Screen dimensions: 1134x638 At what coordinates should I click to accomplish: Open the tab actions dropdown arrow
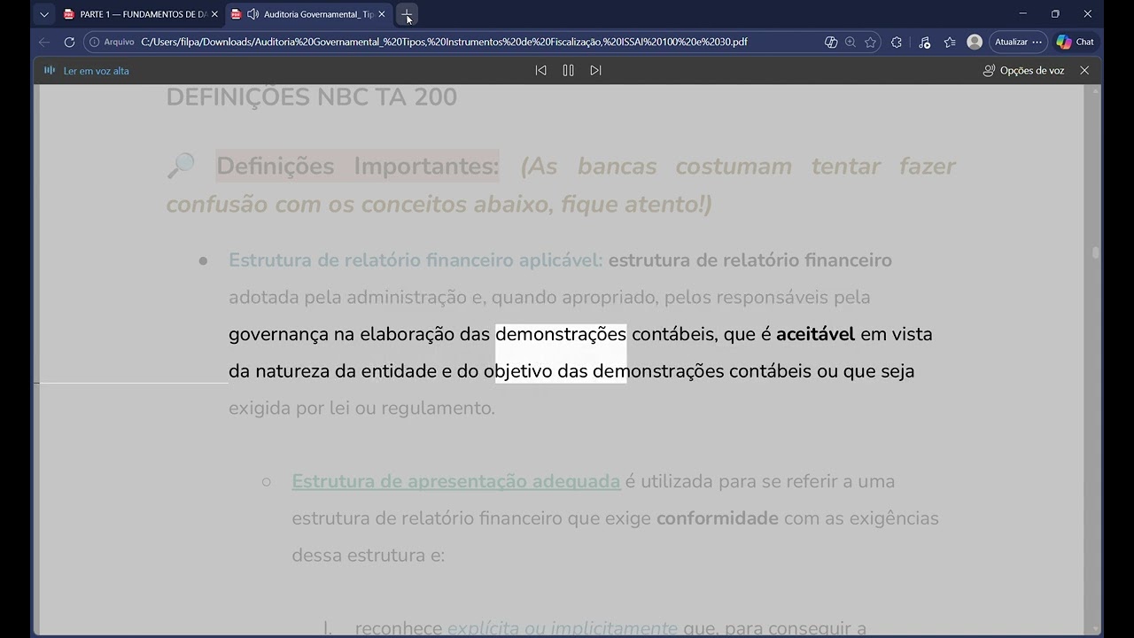(x=44, y=14)
